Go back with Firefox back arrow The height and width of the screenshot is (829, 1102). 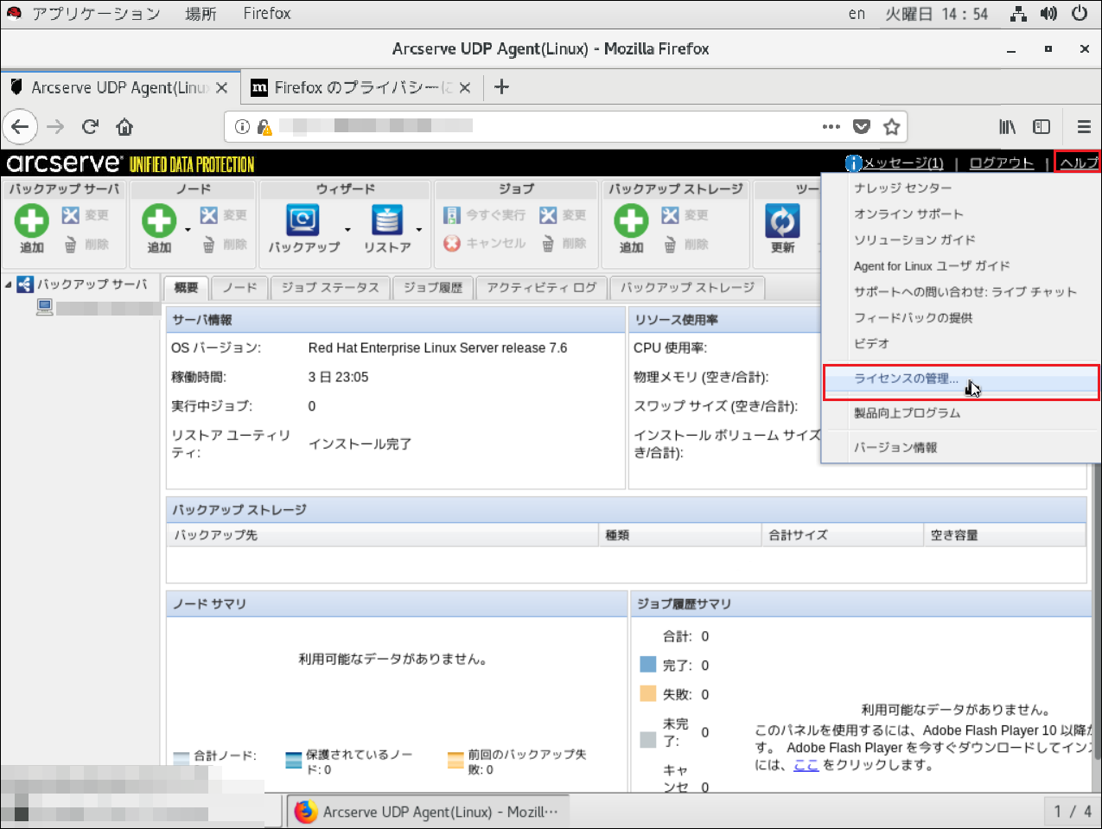(x=20, y=127)
